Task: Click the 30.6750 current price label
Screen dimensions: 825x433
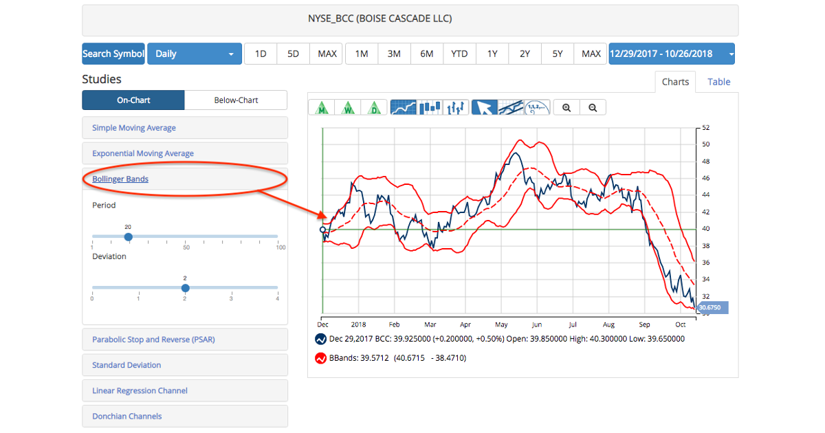Action: [x=712, y=308]
